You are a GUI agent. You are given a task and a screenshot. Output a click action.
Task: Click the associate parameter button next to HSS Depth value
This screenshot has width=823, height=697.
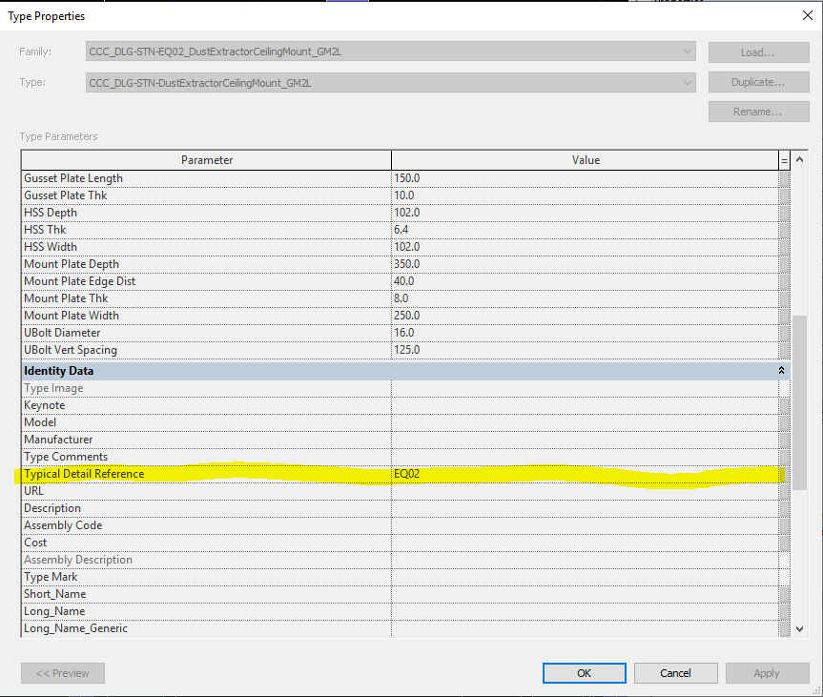[786, 212]
